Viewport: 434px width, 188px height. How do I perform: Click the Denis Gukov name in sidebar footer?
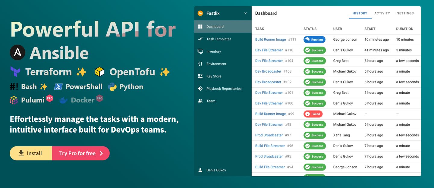pyautogui.click(x=216, y=170)
